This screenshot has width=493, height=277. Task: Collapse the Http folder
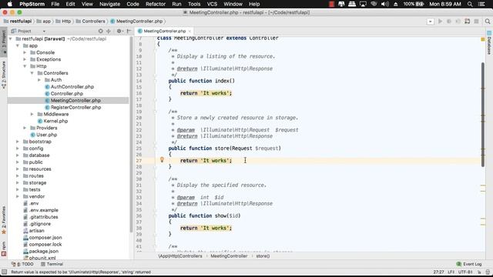pyautogui.click(x=25, y=66)
